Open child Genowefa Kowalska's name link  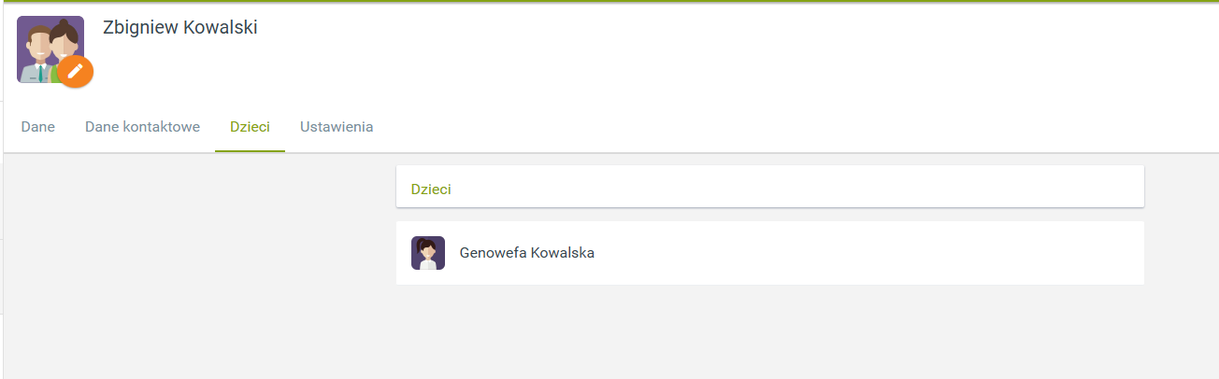527,253
